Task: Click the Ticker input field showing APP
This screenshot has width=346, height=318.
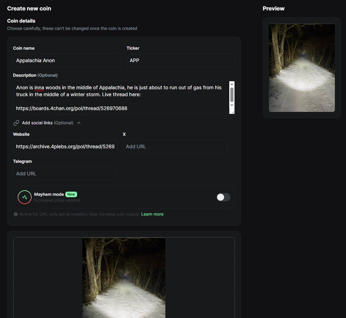Action: click(181, 60)
